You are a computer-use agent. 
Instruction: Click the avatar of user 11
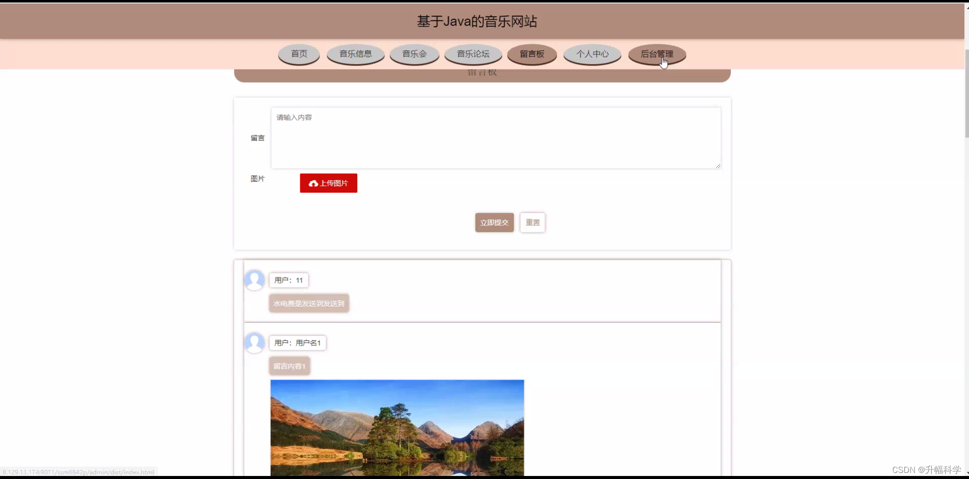click(x=255, y=280)
